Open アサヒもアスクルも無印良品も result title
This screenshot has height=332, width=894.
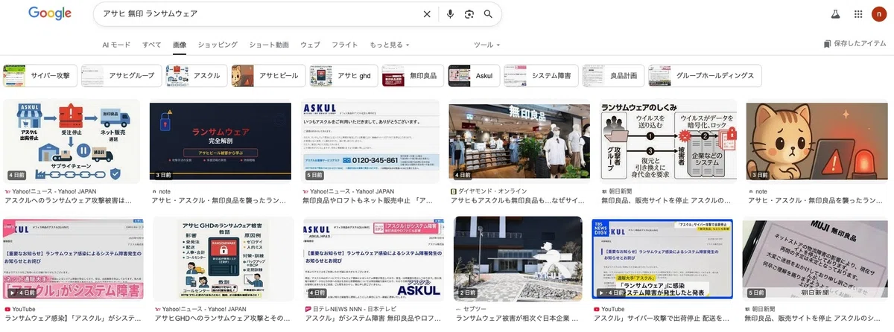[519, 201]
